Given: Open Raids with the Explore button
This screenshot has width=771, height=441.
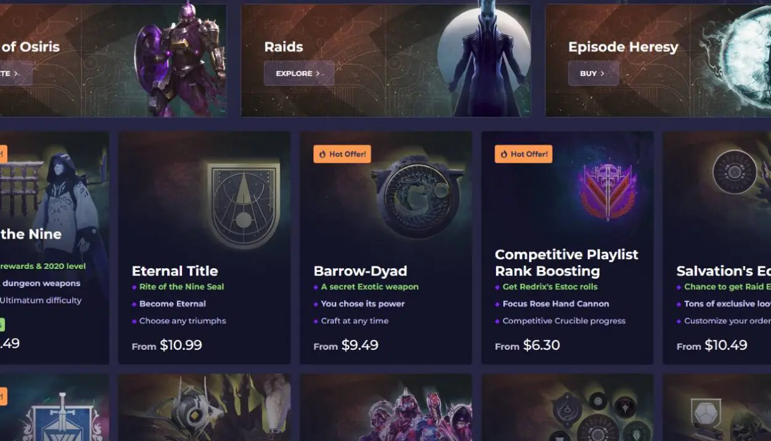Looking at the screenshot, I should (299, 73).
